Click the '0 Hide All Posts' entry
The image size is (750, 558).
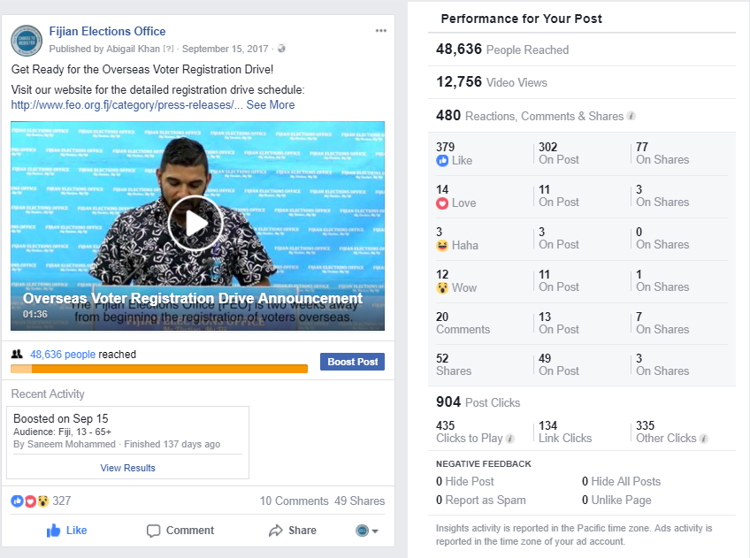tap(622, 481)
